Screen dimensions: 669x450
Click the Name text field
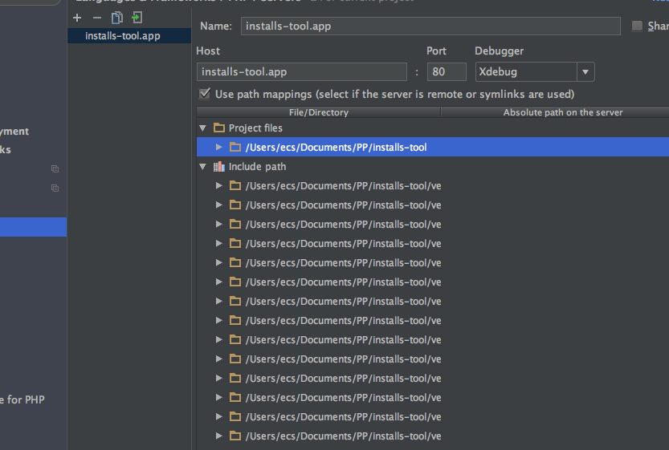[x=430, y=26]
